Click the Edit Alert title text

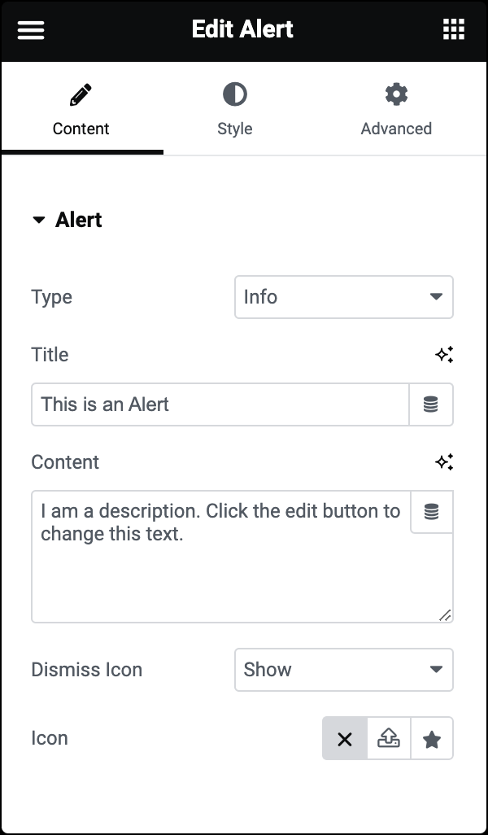(243, 29)
